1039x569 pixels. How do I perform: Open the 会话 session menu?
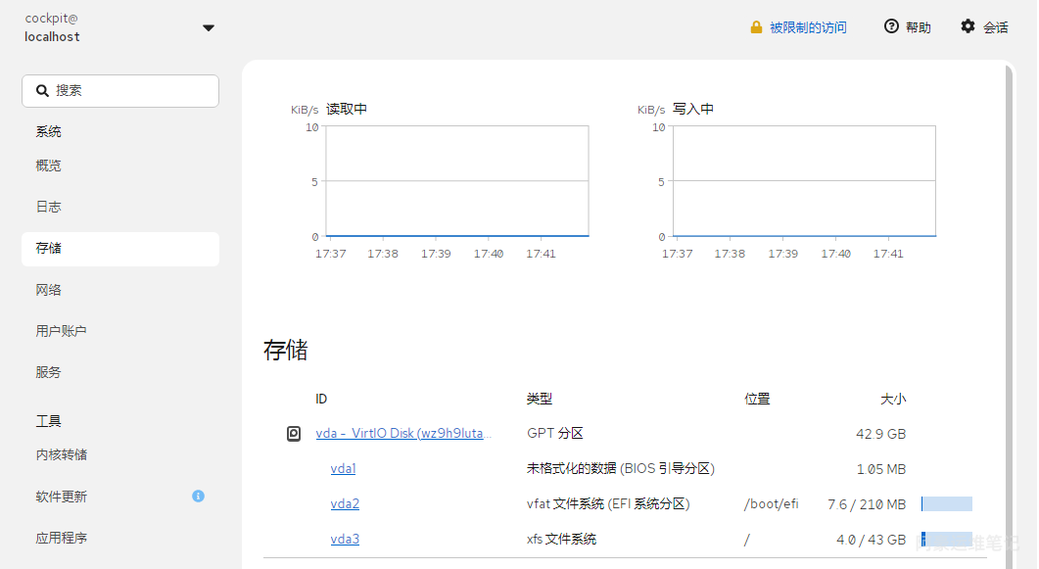995,27
